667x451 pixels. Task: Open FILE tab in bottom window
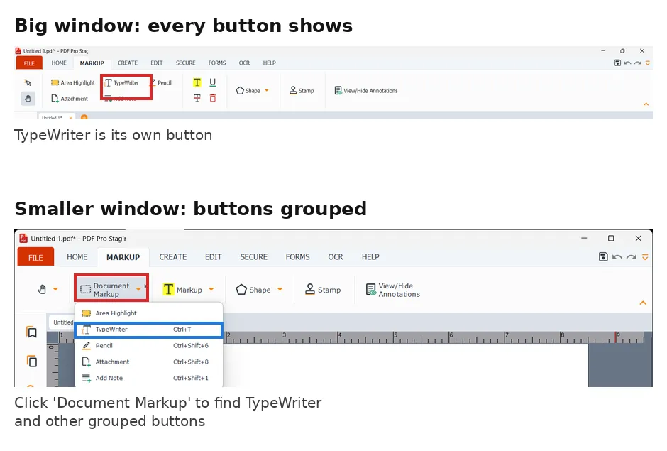pyautogui.click(x=35, y=257)
